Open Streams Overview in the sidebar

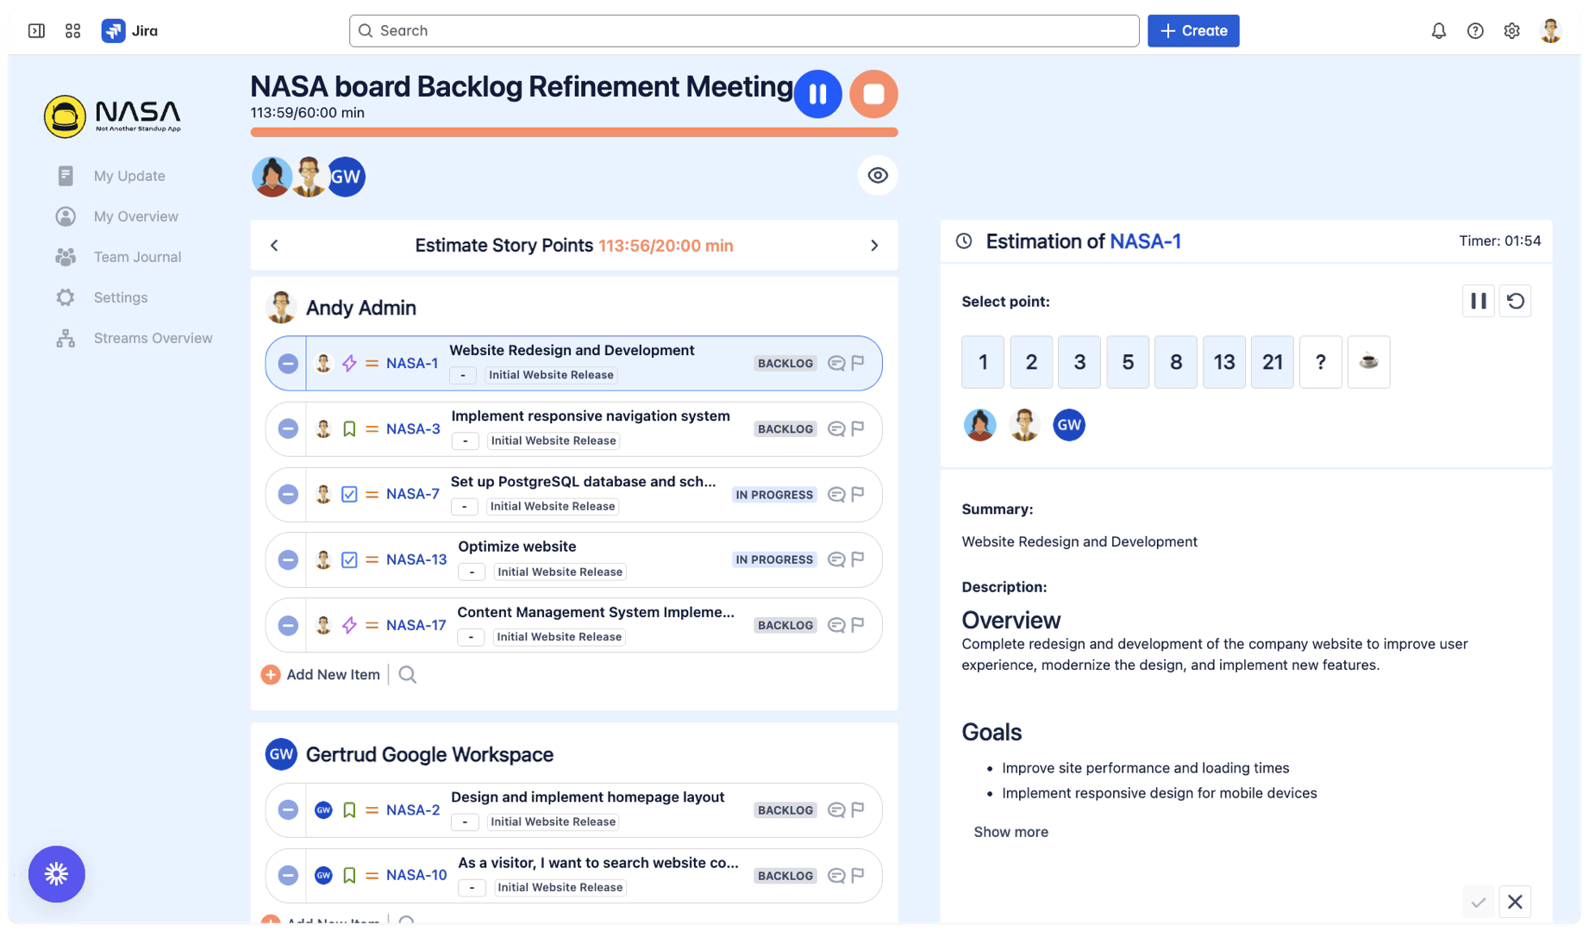pos(153,338)
